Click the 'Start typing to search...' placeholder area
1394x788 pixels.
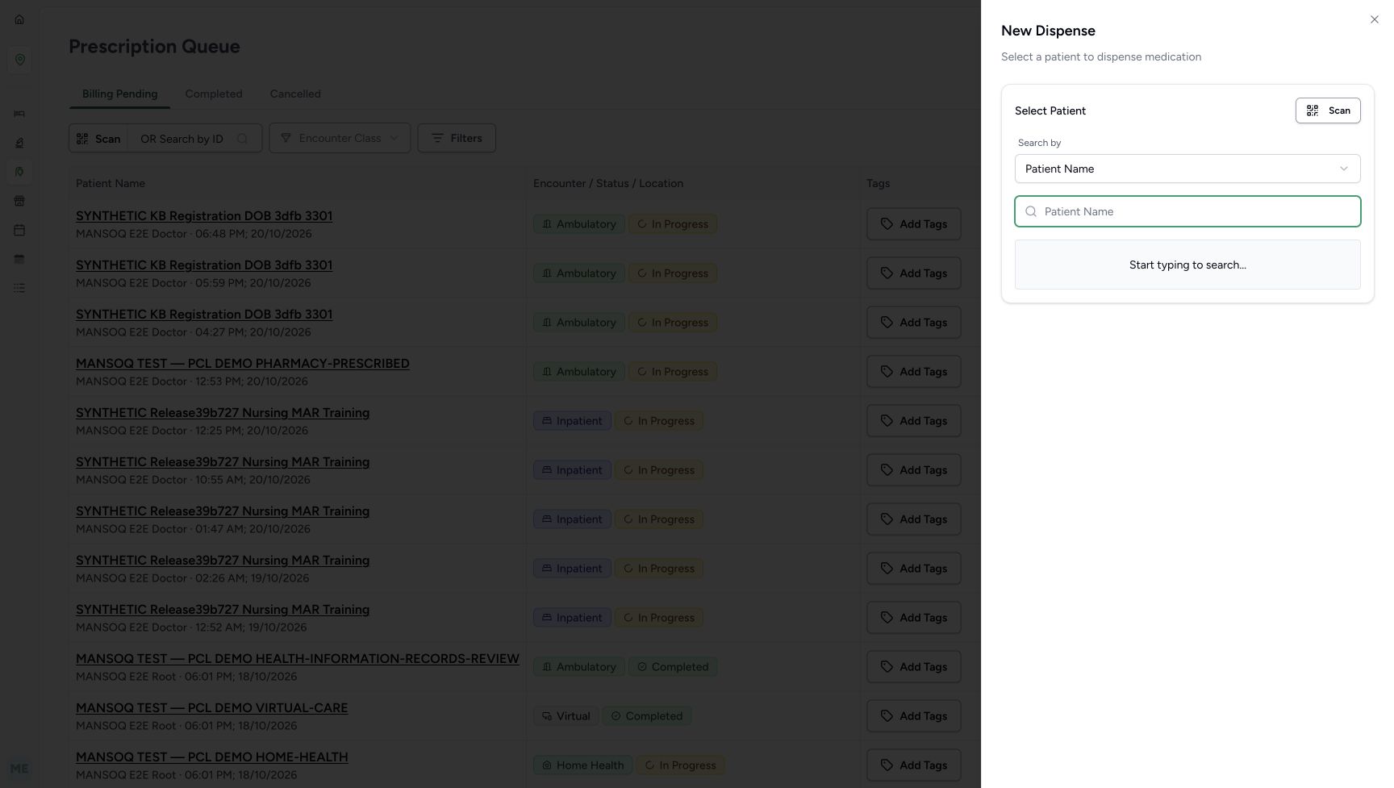(1187, 265)
